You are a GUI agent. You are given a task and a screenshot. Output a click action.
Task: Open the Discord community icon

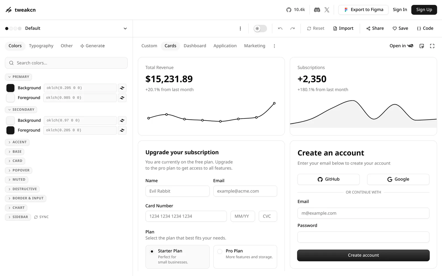[317, 10]
